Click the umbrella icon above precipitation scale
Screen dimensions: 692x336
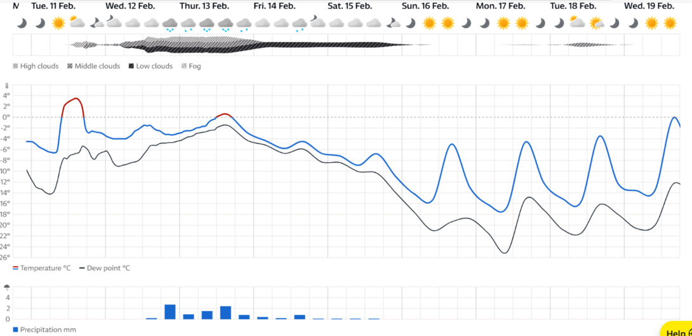click(x=7, y=289)
